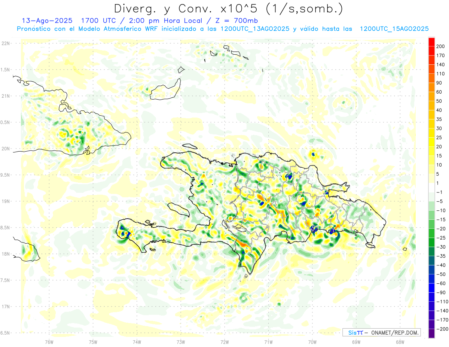Click the colorbar value -170

(x=442, y=320)
